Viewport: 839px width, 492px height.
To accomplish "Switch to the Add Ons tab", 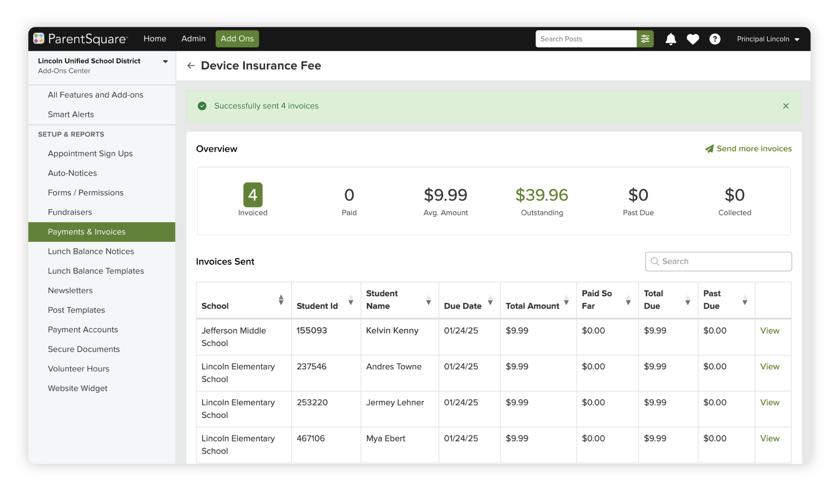I will pyautogui.click(x=237, y=39).
